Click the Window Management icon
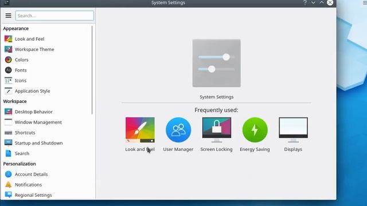This screenshot has height=206, width=367. click(8, 122)
